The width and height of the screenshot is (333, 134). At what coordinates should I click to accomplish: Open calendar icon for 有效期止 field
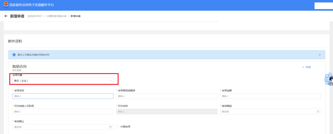(110, 127)
